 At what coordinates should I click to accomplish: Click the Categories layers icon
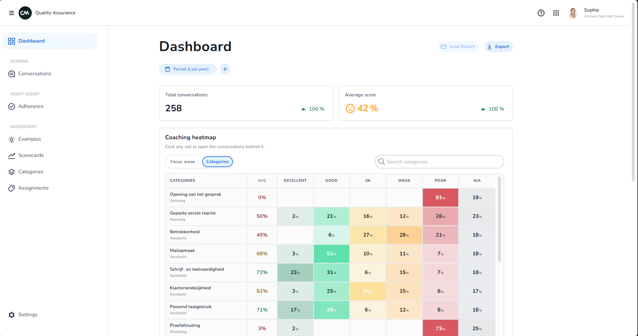click(12, 172)
